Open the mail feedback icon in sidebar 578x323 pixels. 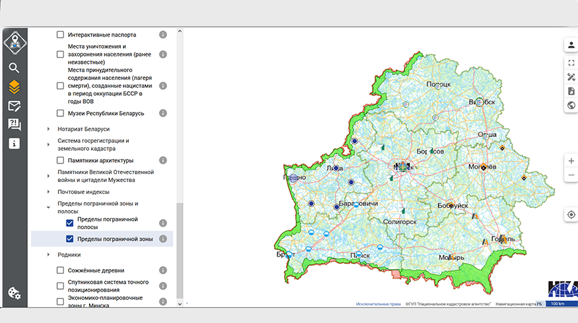[x=14, y=106]
